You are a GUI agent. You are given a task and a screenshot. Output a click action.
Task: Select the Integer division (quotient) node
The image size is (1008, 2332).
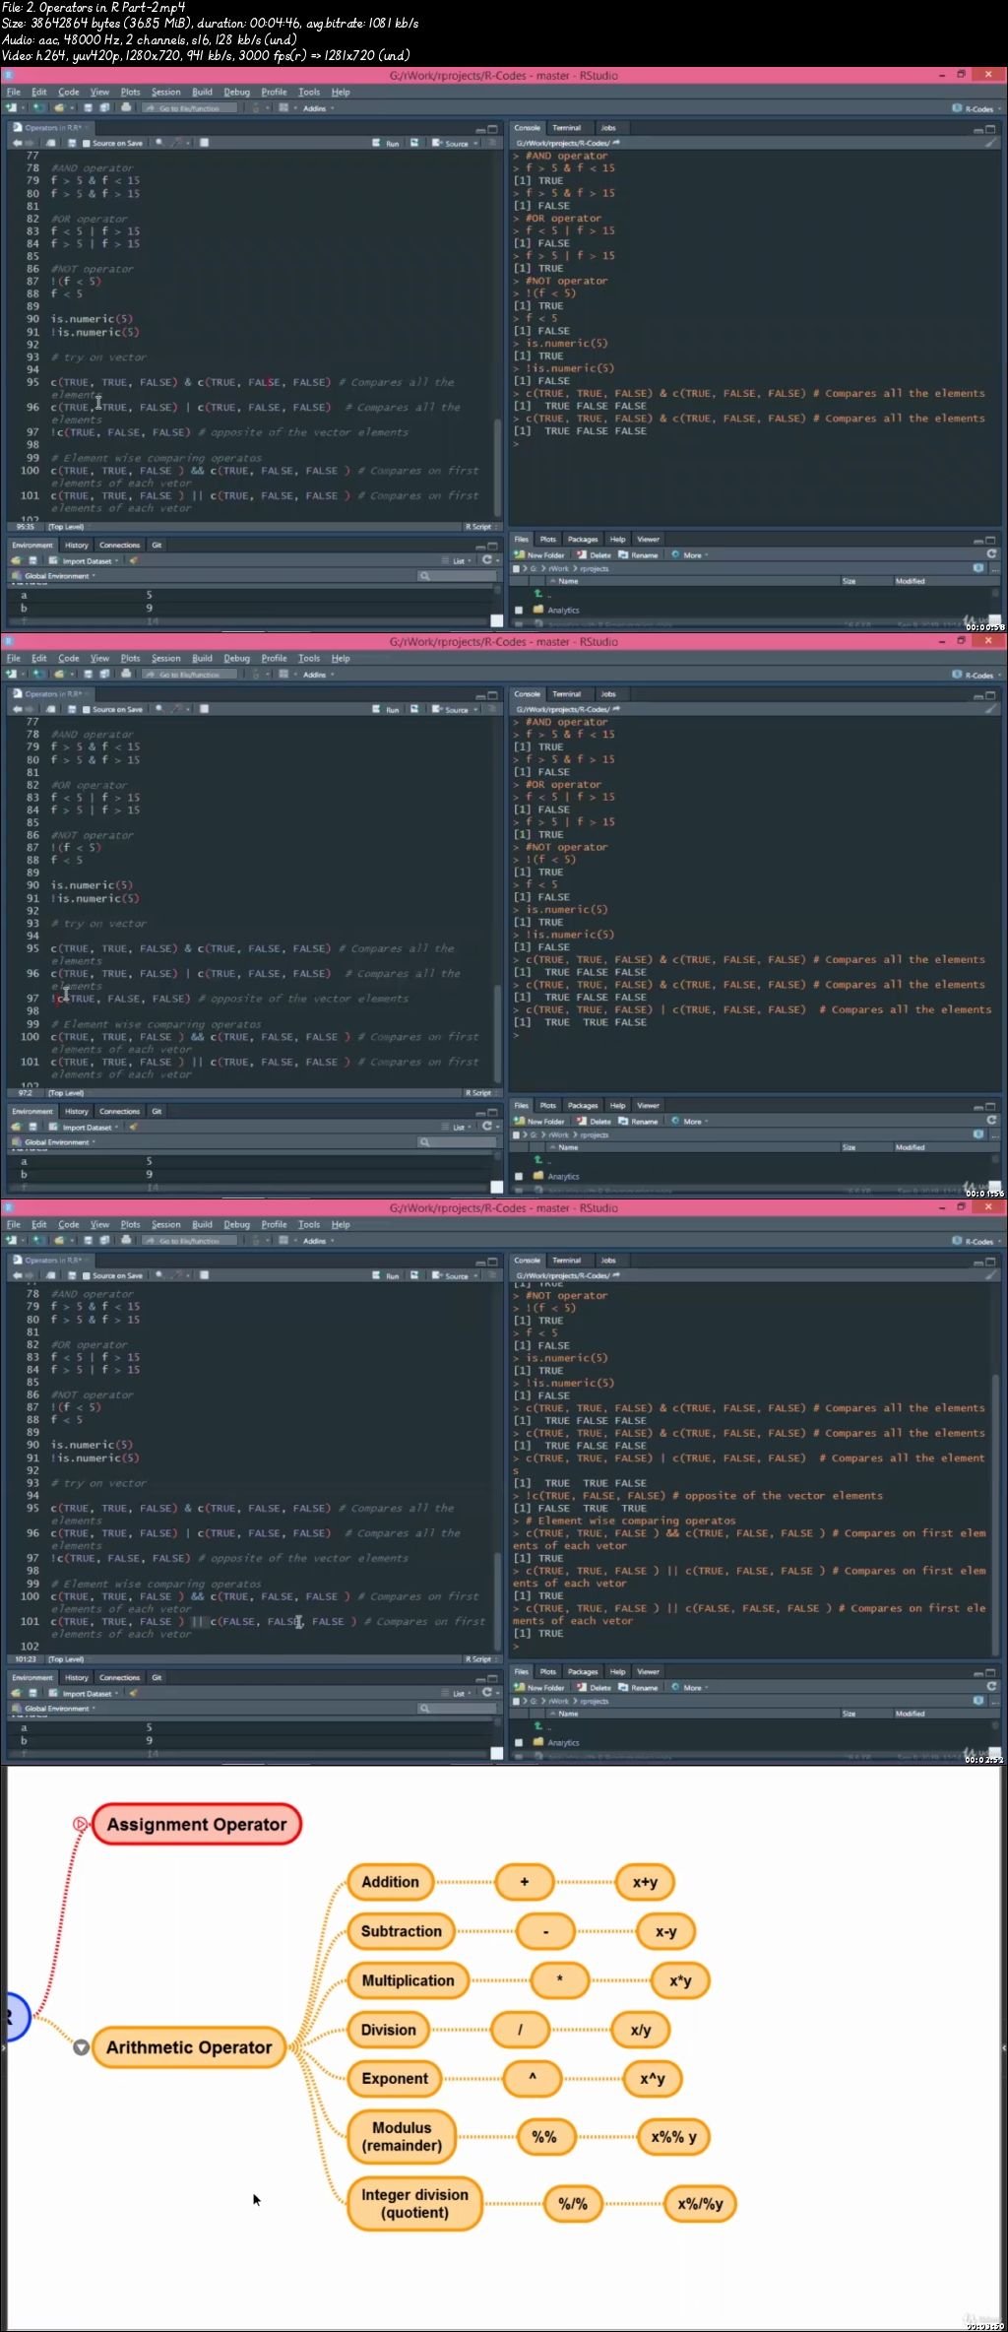pyautogui.click(x=414, y=2204)
